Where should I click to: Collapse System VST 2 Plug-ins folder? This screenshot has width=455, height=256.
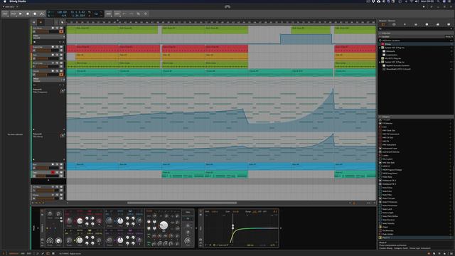coord(380,48)
